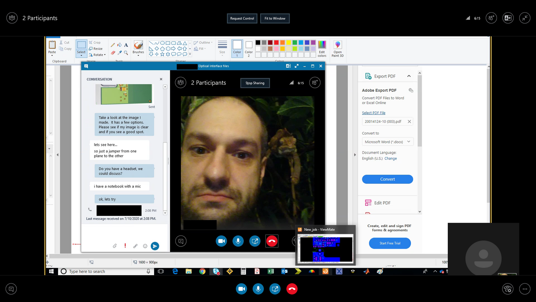Toggle the conversation pane at bottom left

[x=12, y=289]
